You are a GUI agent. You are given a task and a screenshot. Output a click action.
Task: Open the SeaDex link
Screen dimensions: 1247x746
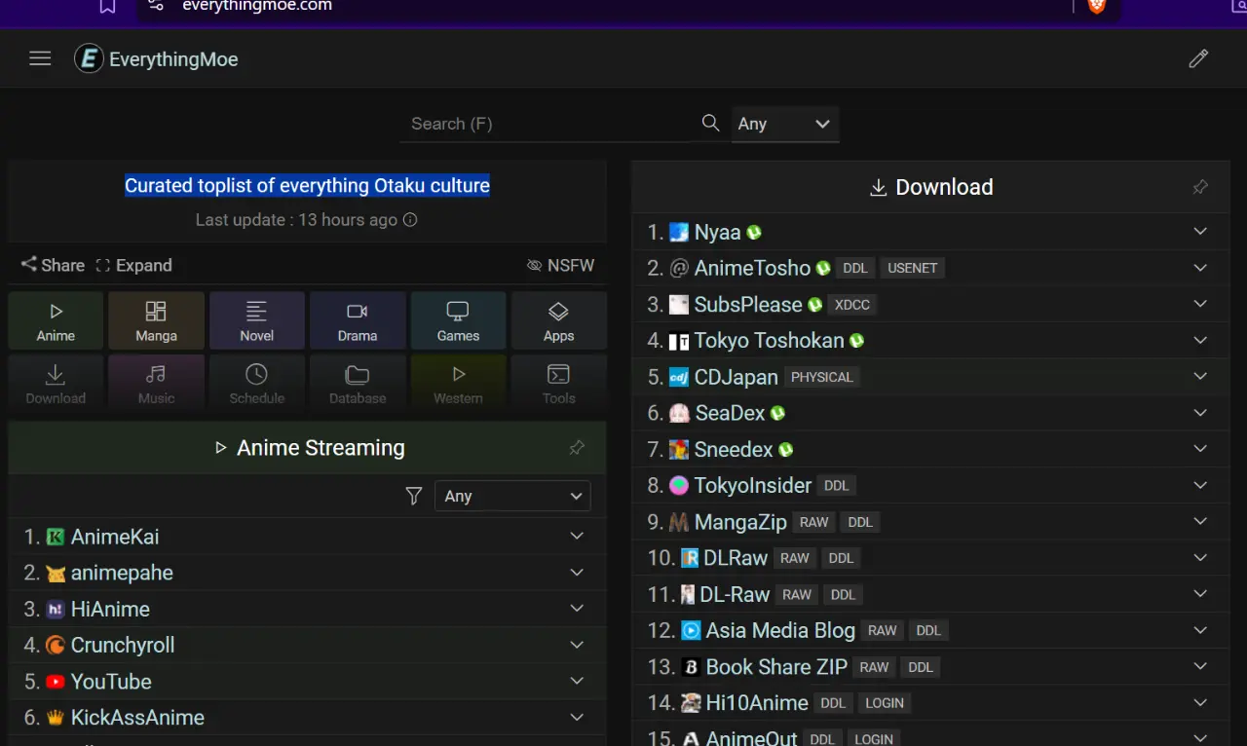[x=730, y=413]
